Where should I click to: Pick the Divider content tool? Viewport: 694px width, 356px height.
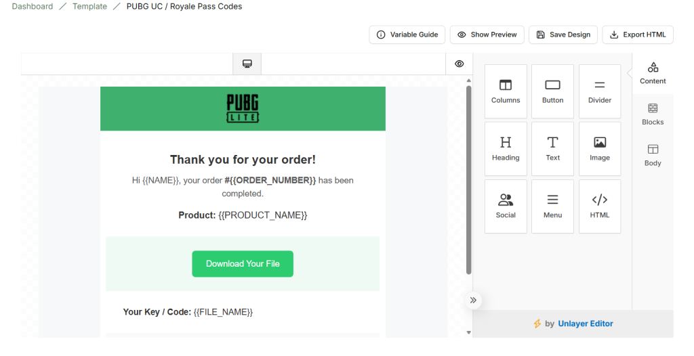click(x=599, y=91)
